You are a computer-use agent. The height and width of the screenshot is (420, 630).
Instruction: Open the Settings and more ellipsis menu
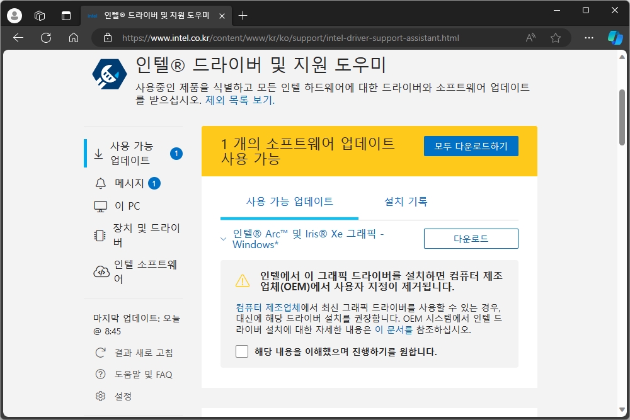point(588,38)
